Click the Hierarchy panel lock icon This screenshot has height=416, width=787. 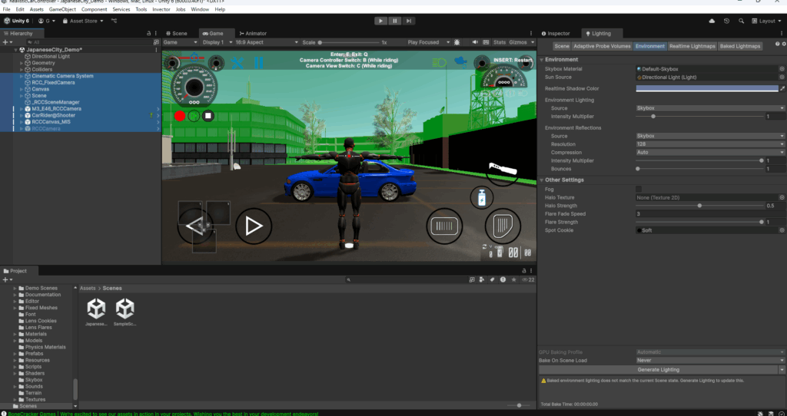point(148,34)
